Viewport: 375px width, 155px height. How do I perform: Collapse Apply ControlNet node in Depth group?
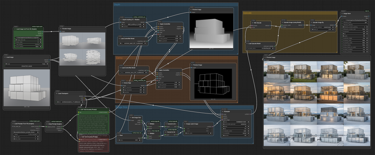(159, 24)
